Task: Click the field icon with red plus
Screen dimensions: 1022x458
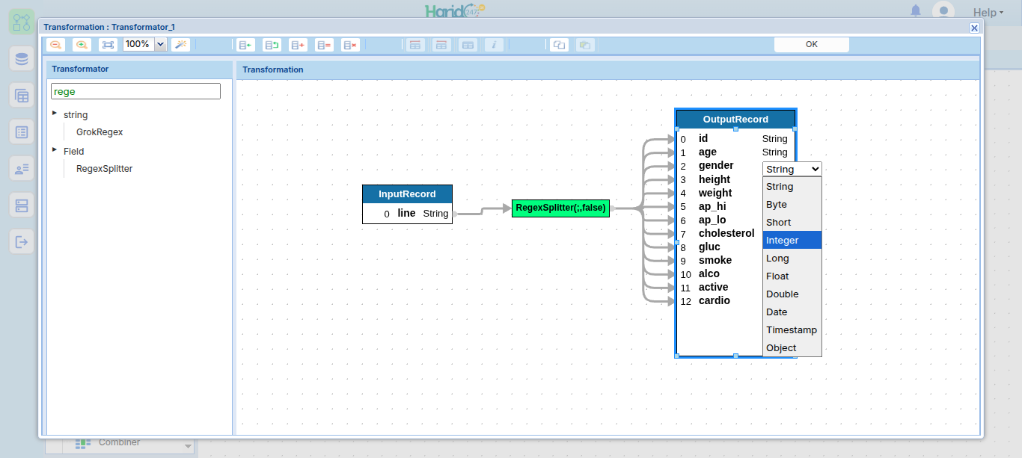Action: tap(298, 45)
